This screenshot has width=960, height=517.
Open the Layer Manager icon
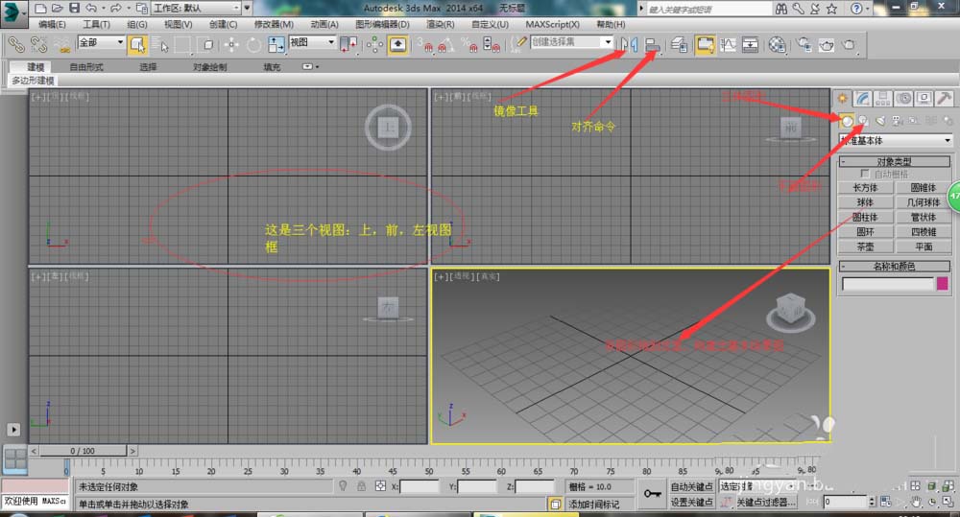tap(679, 45)
